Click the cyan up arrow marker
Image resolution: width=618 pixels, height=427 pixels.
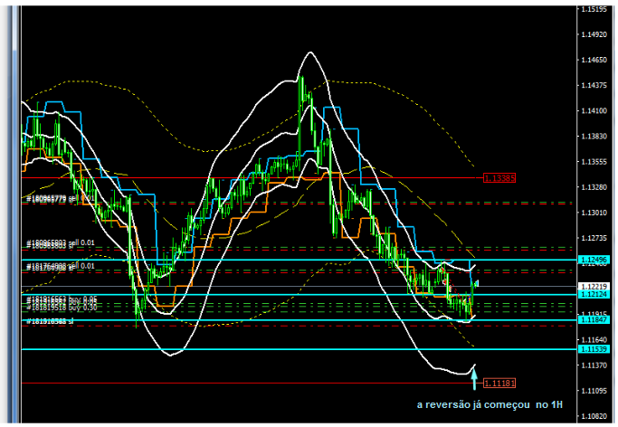(474, 376)
